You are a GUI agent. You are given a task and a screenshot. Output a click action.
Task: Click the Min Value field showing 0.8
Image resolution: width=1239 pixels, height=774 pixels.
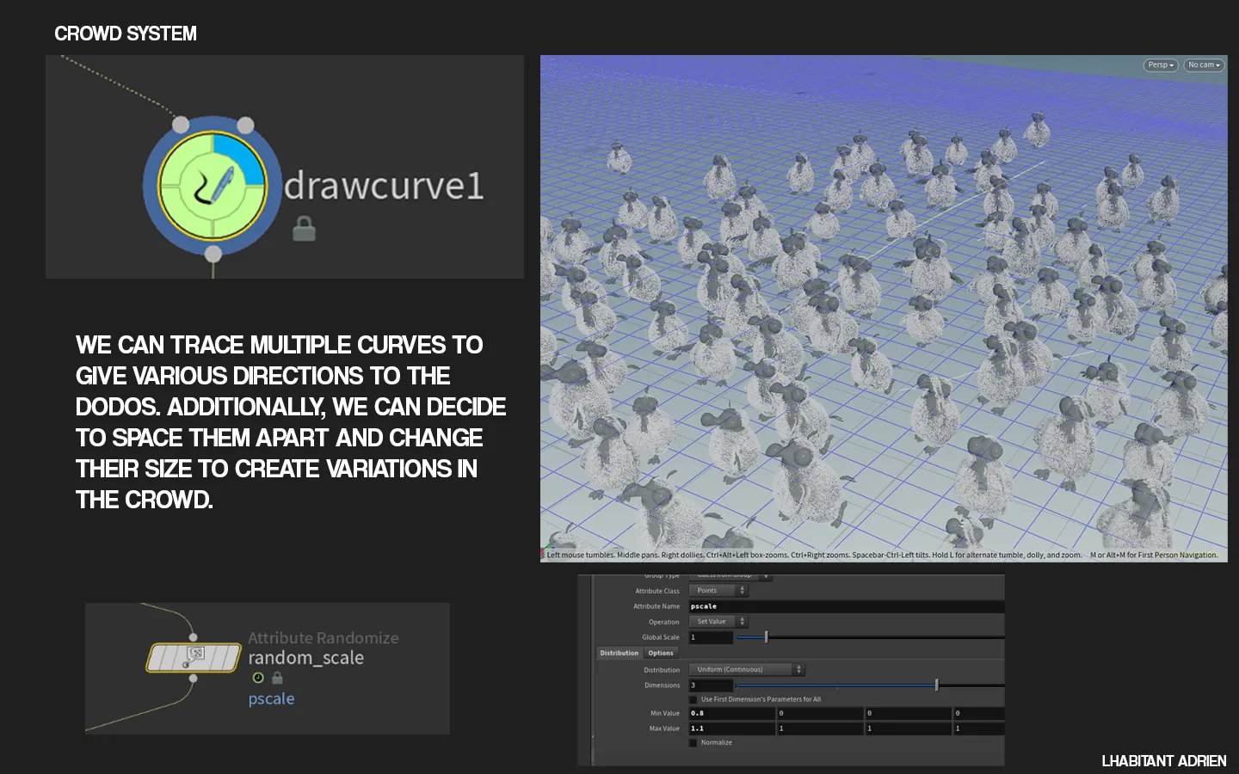[732, 713]
